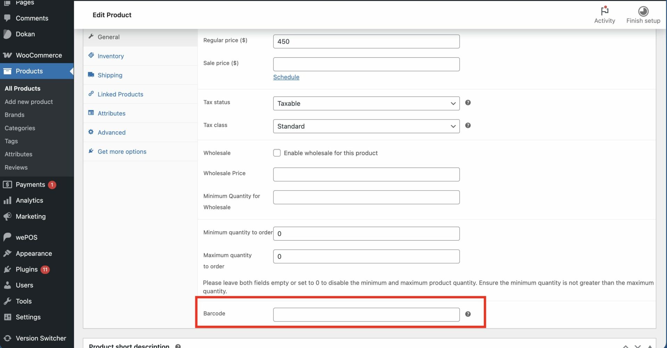Switch to the Shipping tab
667x348 pixels.
[x=140, y=75]
